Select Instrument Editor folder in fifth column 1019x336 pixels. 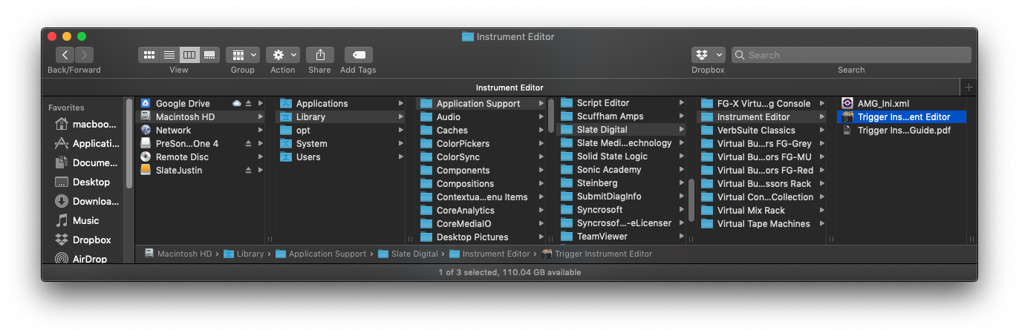(x=763, y=117)
